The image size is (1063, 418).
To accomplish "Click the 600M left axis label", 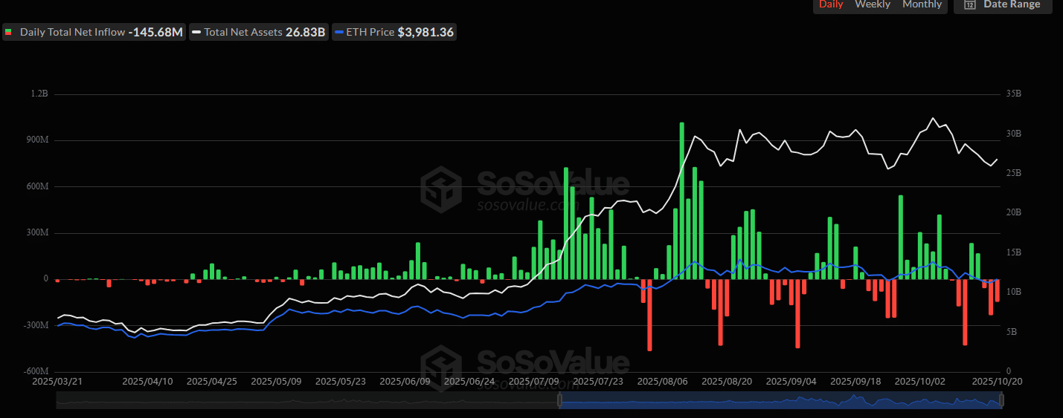I will pyautogui.click(x=37, y=186).
